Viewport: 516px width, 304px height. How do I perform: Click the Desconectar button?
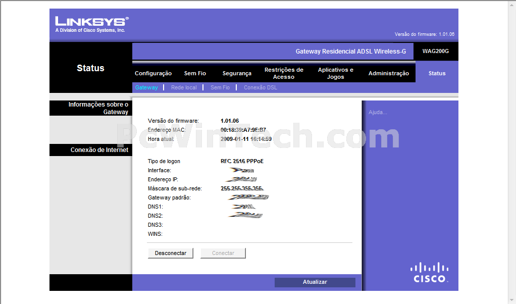pyautogui.click(x=171, y=253)
